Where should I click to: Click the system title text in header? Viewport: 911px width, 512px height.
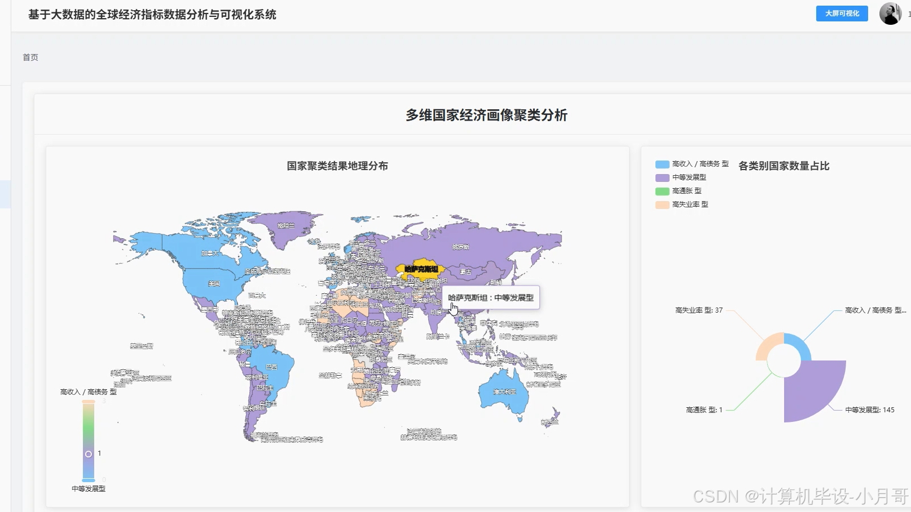tap(152, 15)
